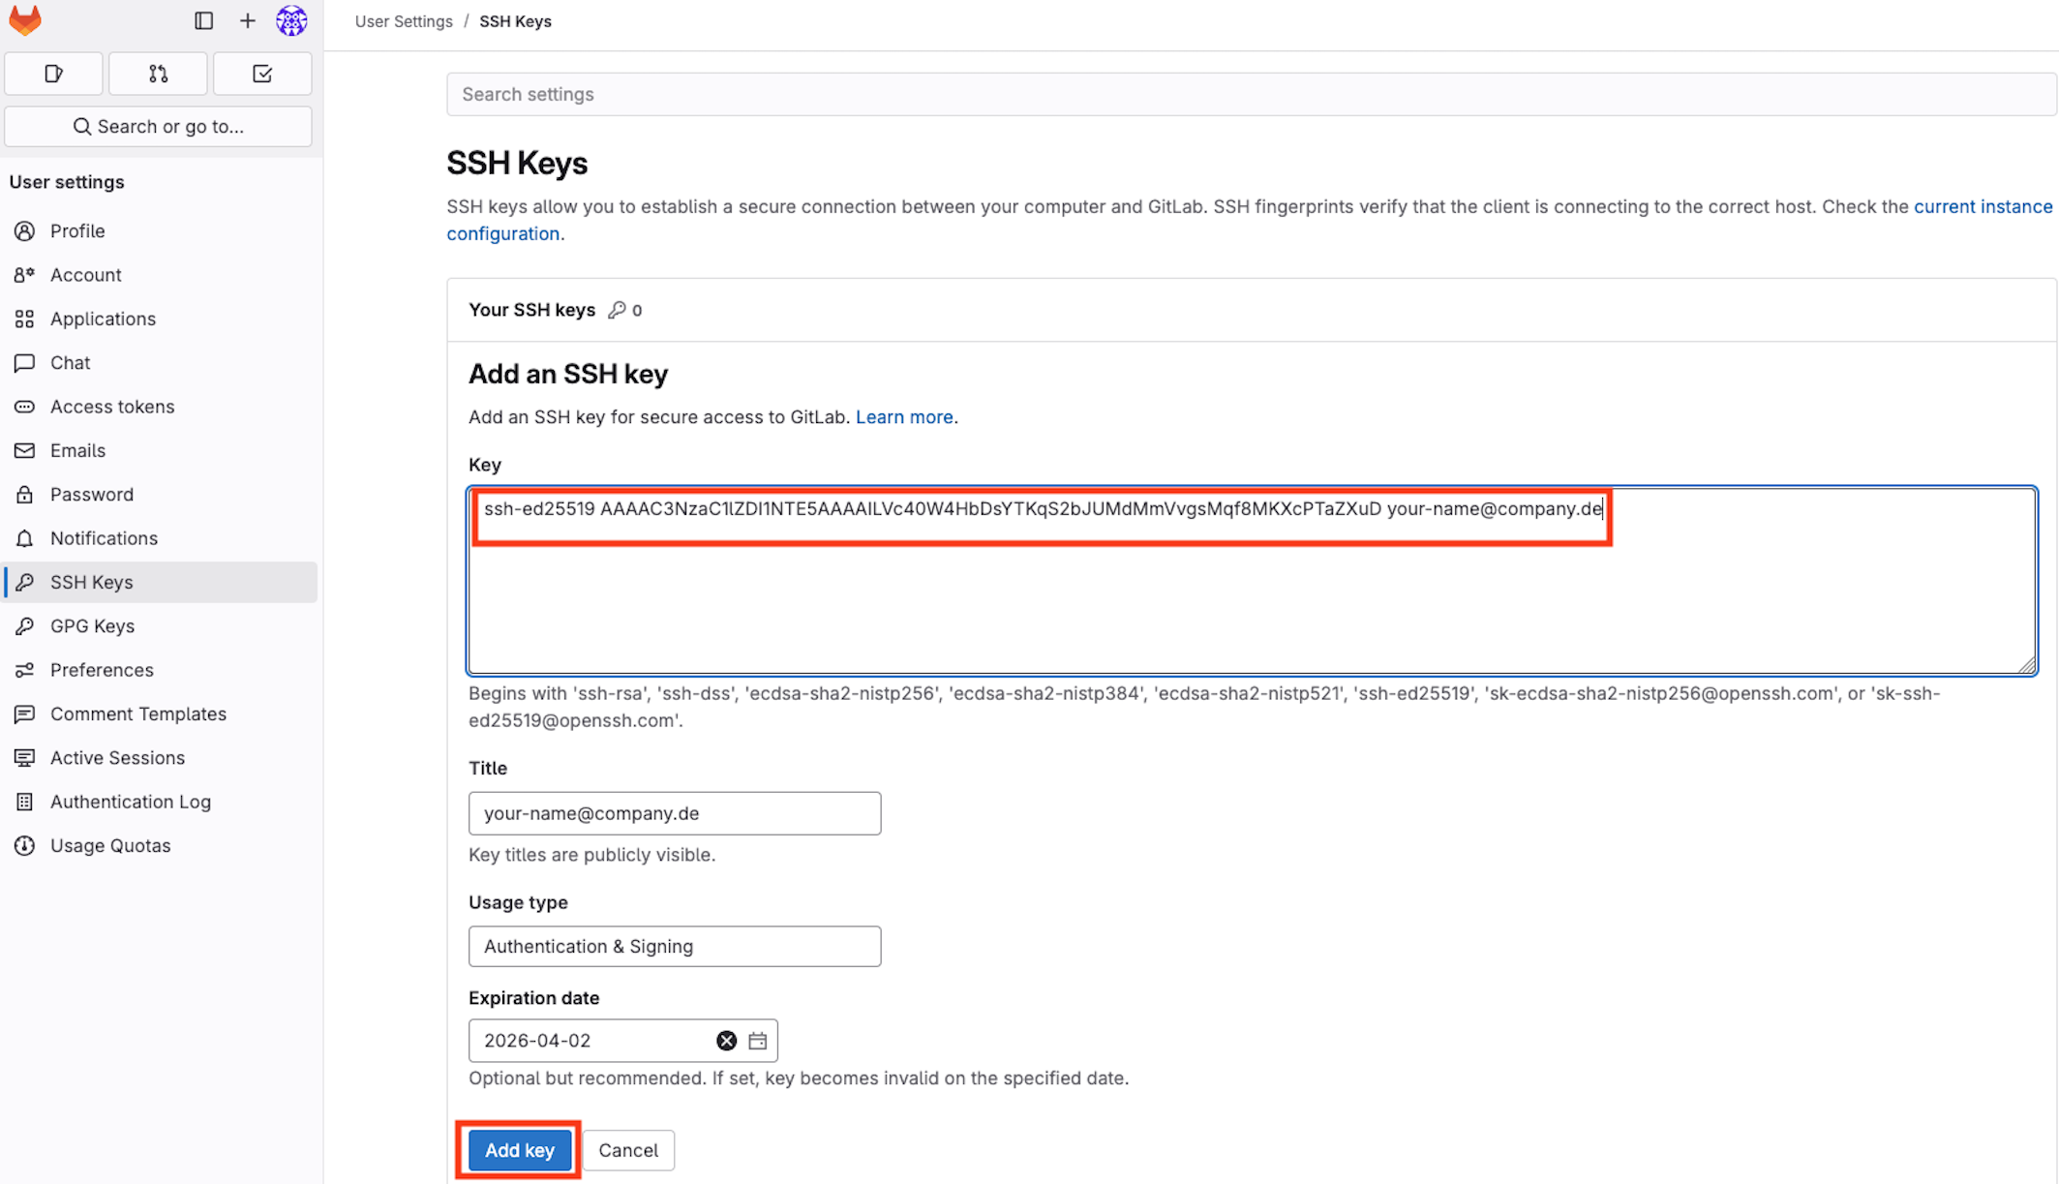
Task: Follow the Learn more link
Action: 904,417
